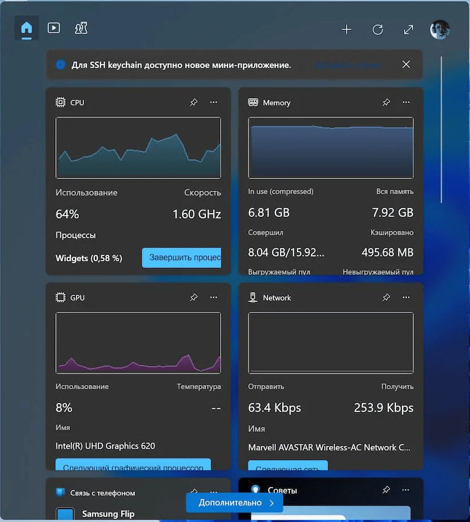
Task: Open the Home feed tab
Action: (x=26, y=28)
